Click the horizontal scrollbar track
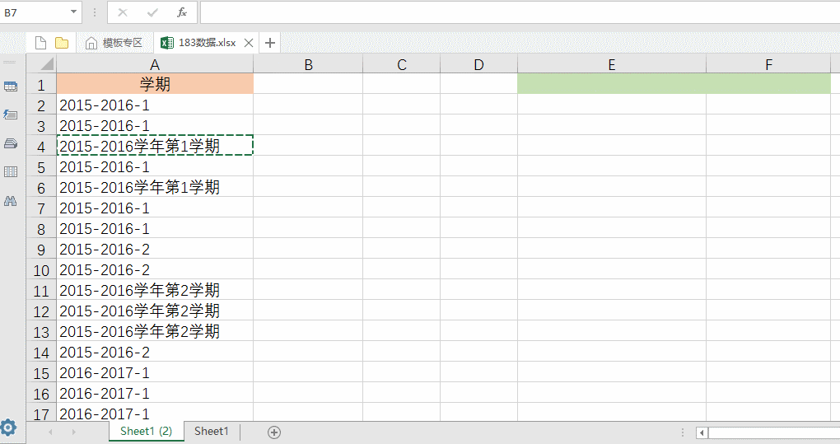 click(774, 432)
